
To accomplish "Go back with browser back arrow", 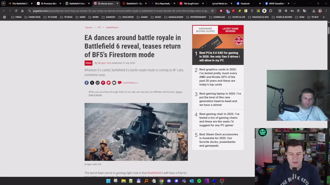I will coord(4,11).
